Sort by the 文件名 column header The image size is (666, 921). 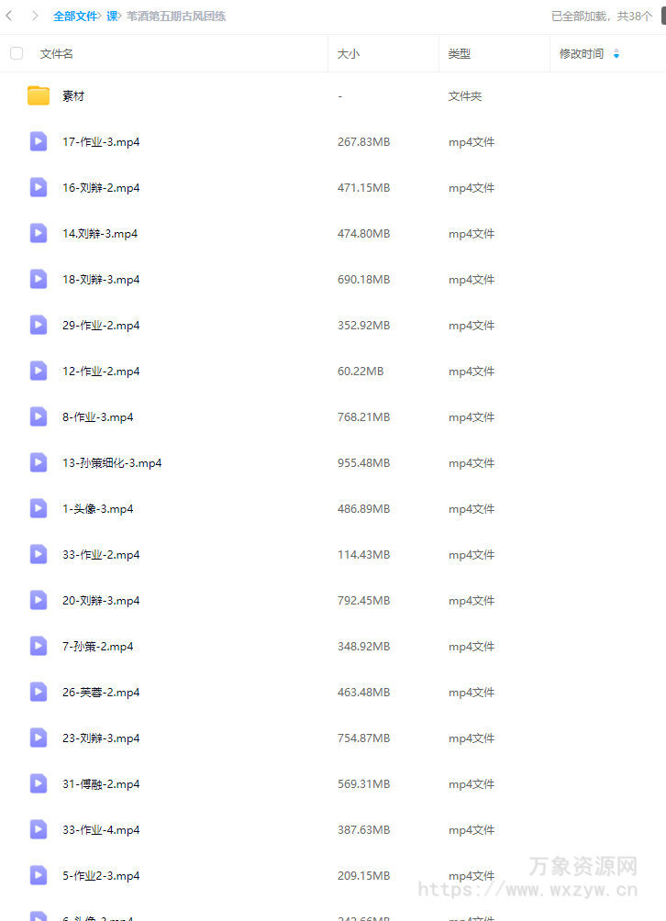pos(57,54)
